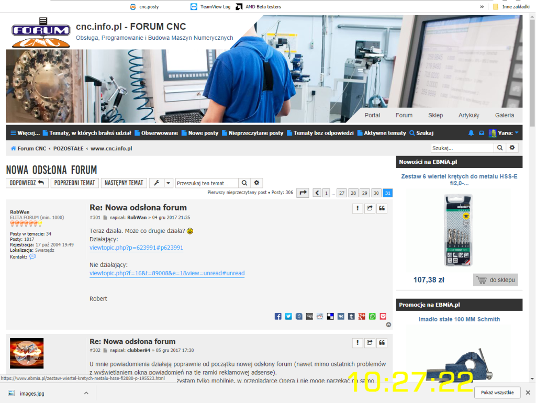Go to Poprzedni temat
The width and height of the screenshot is (536, 403).
tap(74, 183)
